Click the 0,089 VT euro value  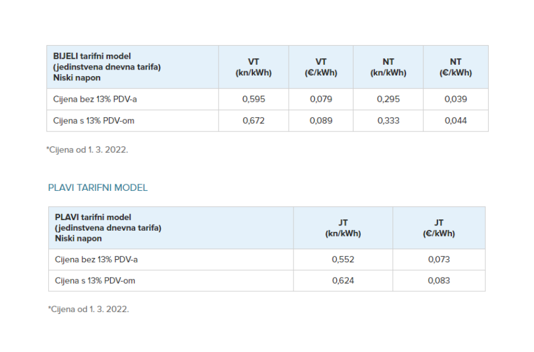(x=321, y=121)
